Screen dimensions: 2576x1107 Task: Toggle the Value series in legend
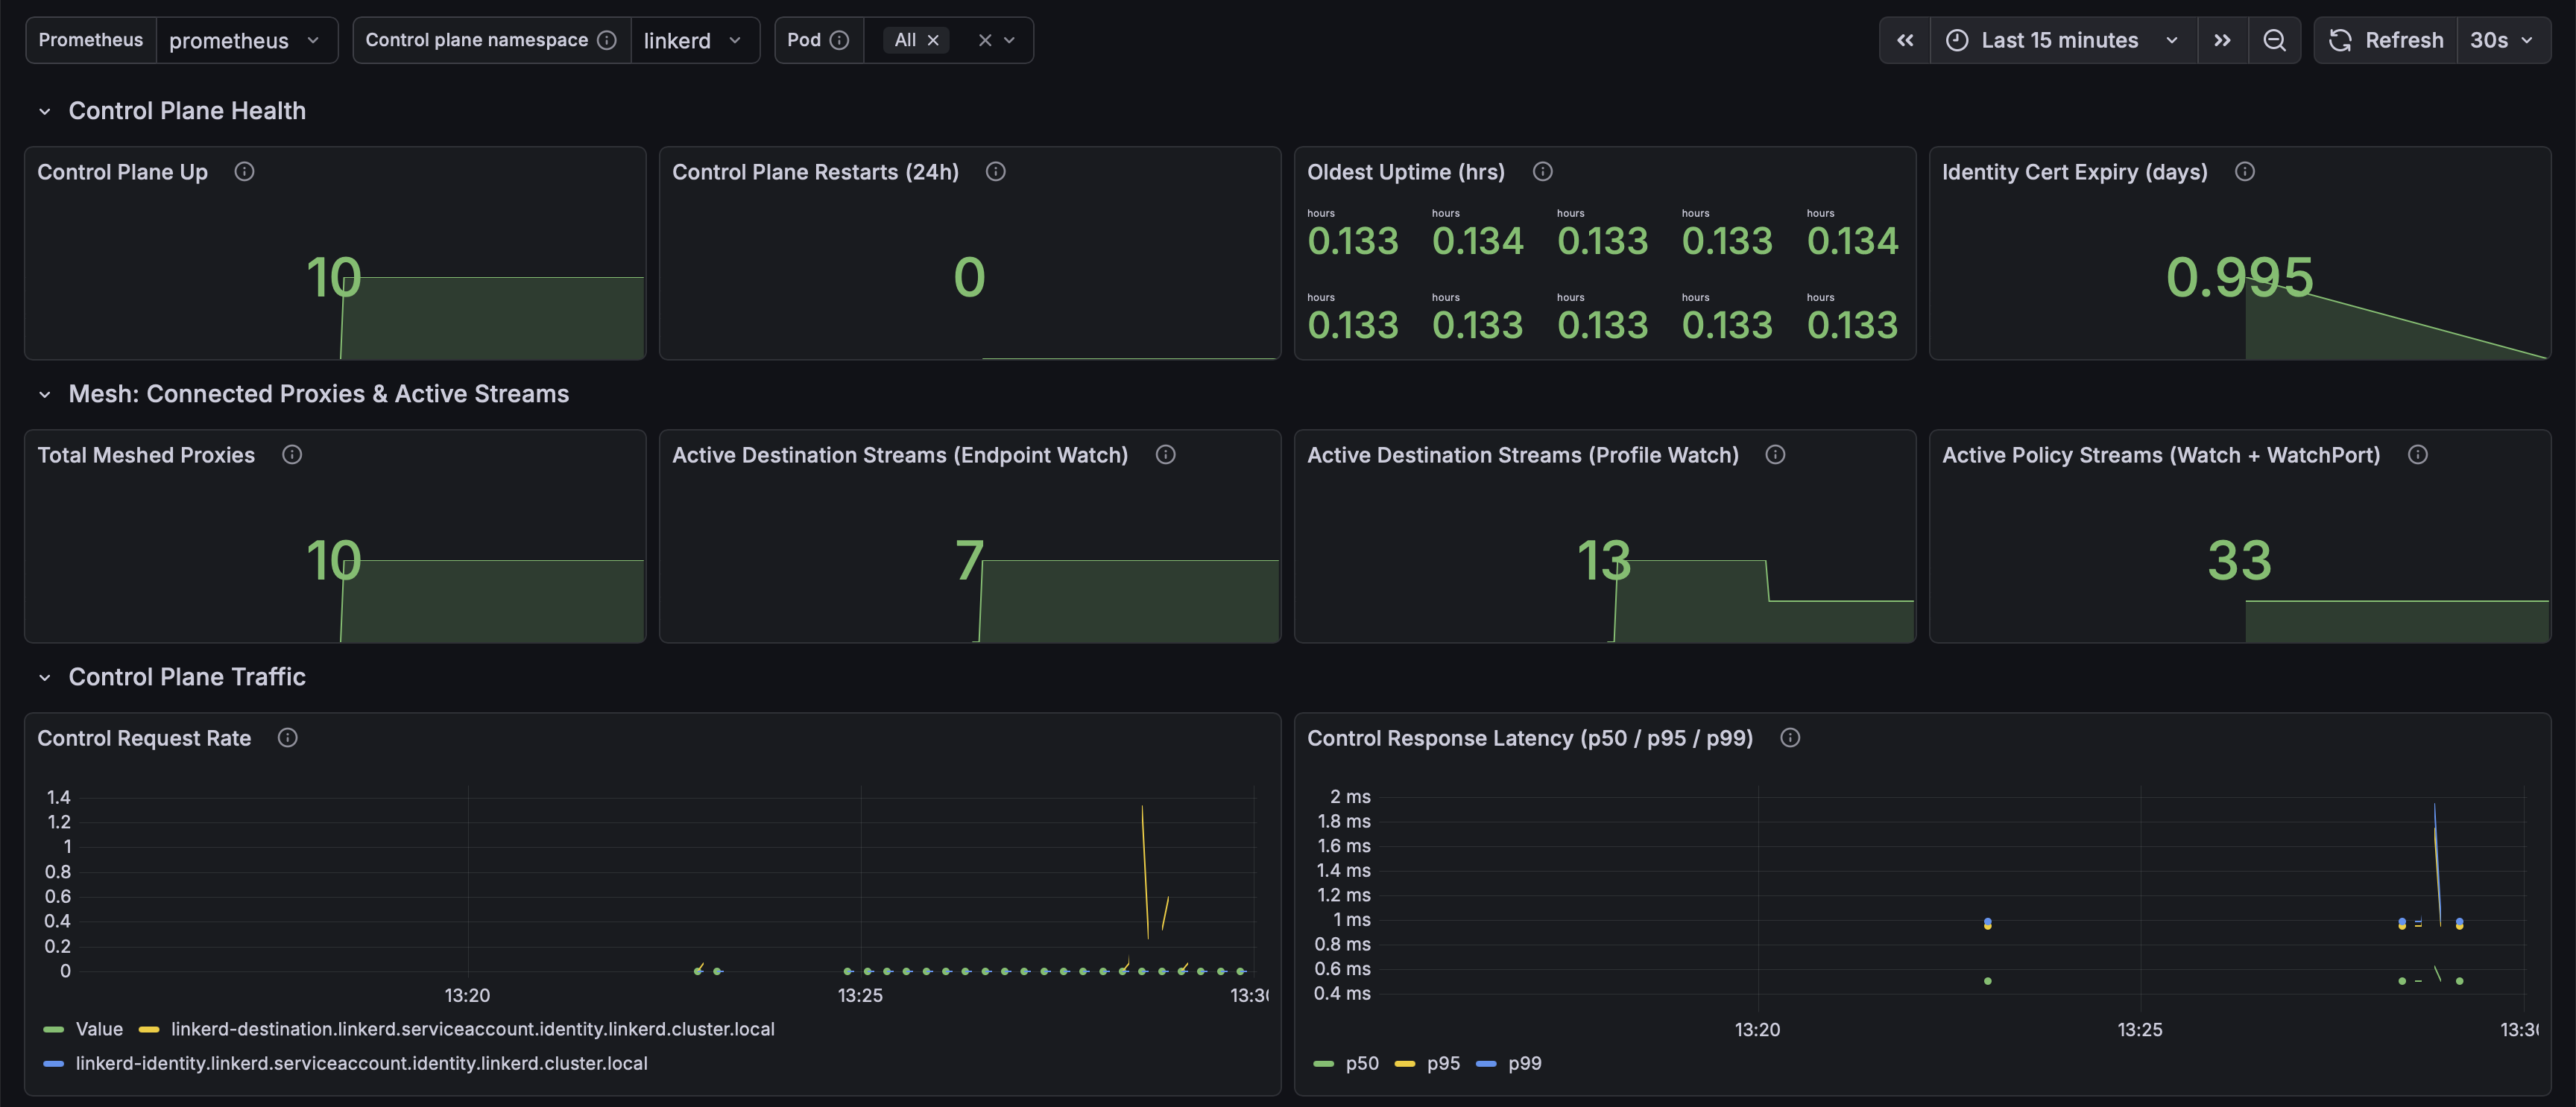point(99,1029)
